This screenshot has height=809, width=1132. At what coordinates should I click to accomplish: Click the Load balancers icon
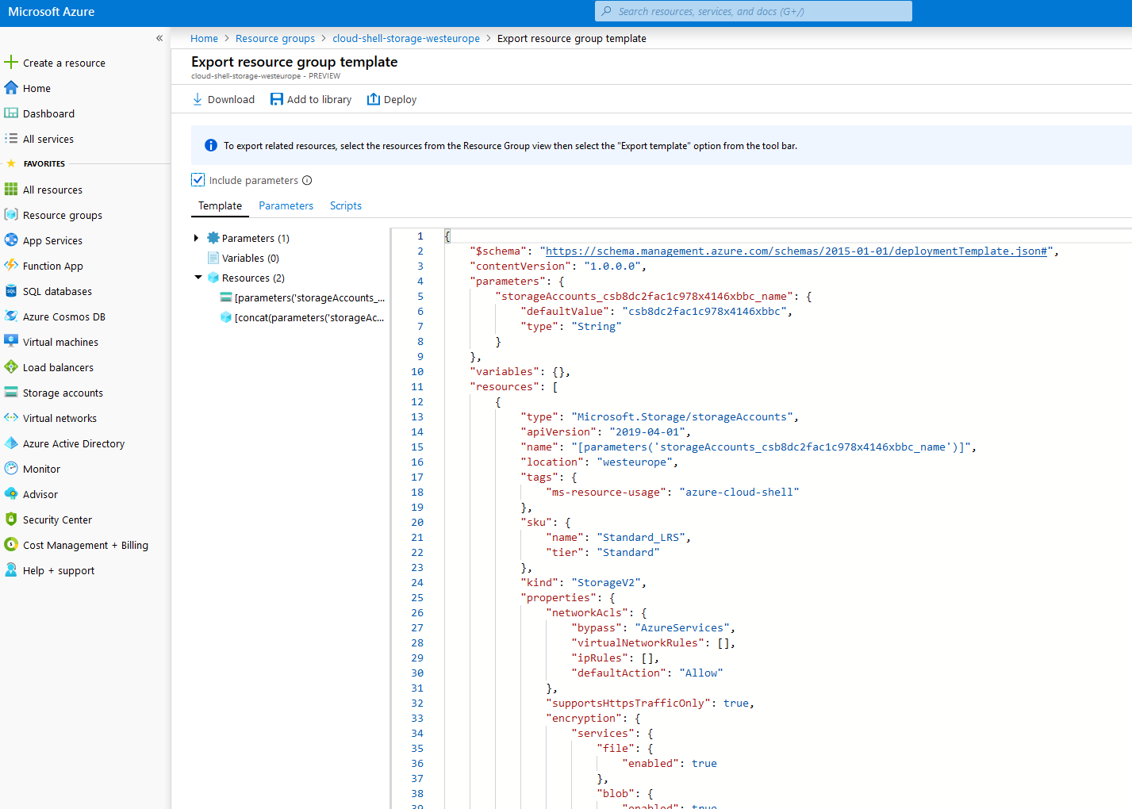11,367
